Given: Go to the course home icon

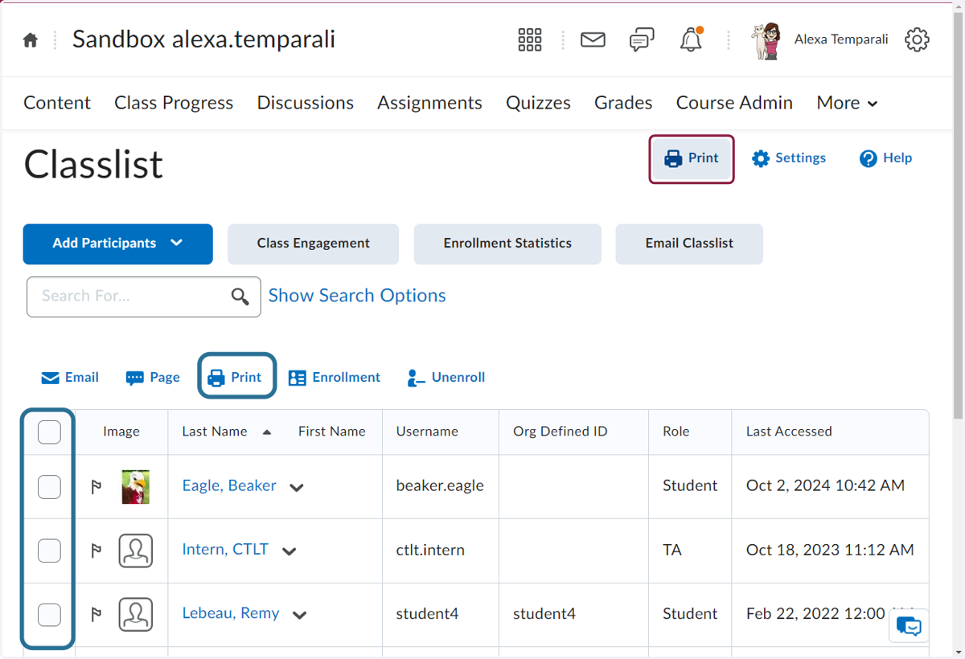Looking at the screenshot, I should [x=31, y=40].
